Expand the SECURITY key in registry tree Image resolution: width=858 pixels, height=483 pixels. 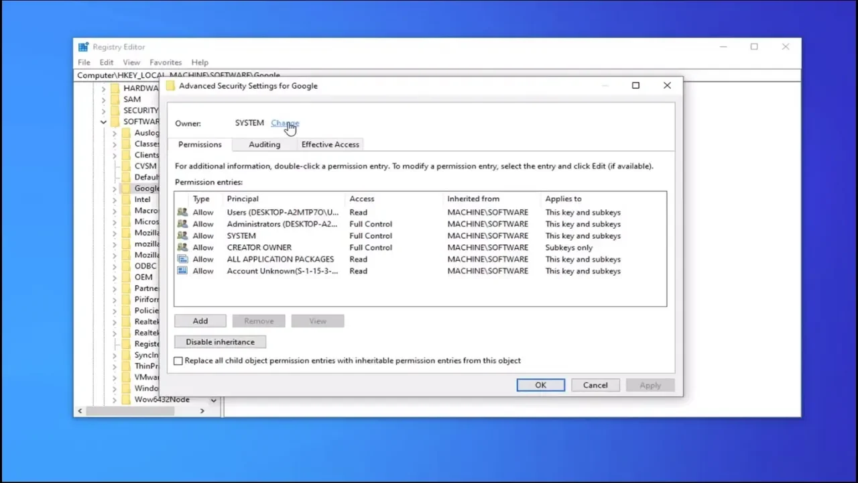click(103, 111)
